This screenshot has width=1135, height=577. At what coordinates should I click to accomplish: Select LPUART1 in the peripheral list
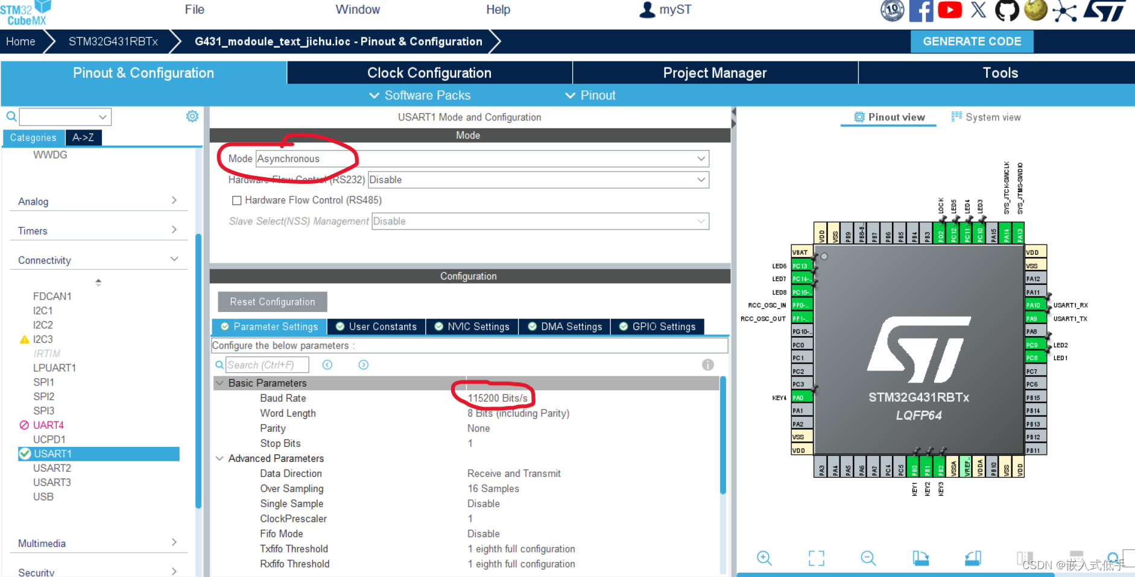tap(54, 368)
